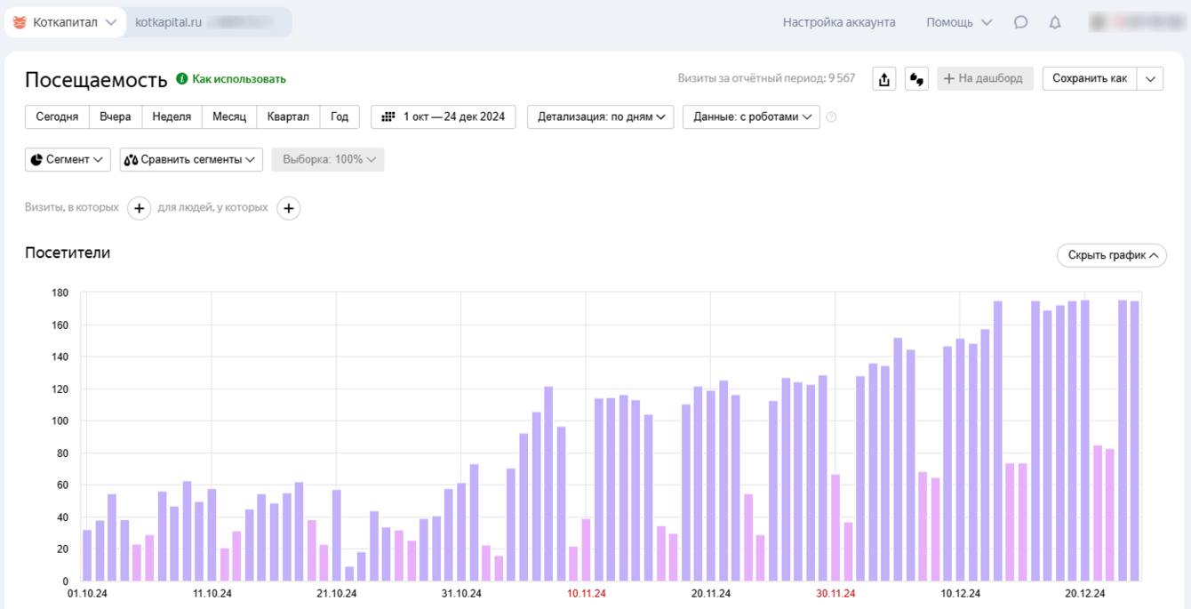Screen dimensions: 1191x609
Task: Click the export report icon
Action: pos(883,79)
